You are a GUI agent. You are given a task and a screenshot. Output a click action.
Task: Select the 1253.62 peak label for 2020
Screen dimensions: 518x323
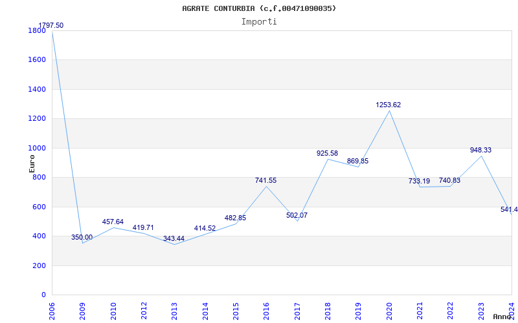(x=388, y=105)
